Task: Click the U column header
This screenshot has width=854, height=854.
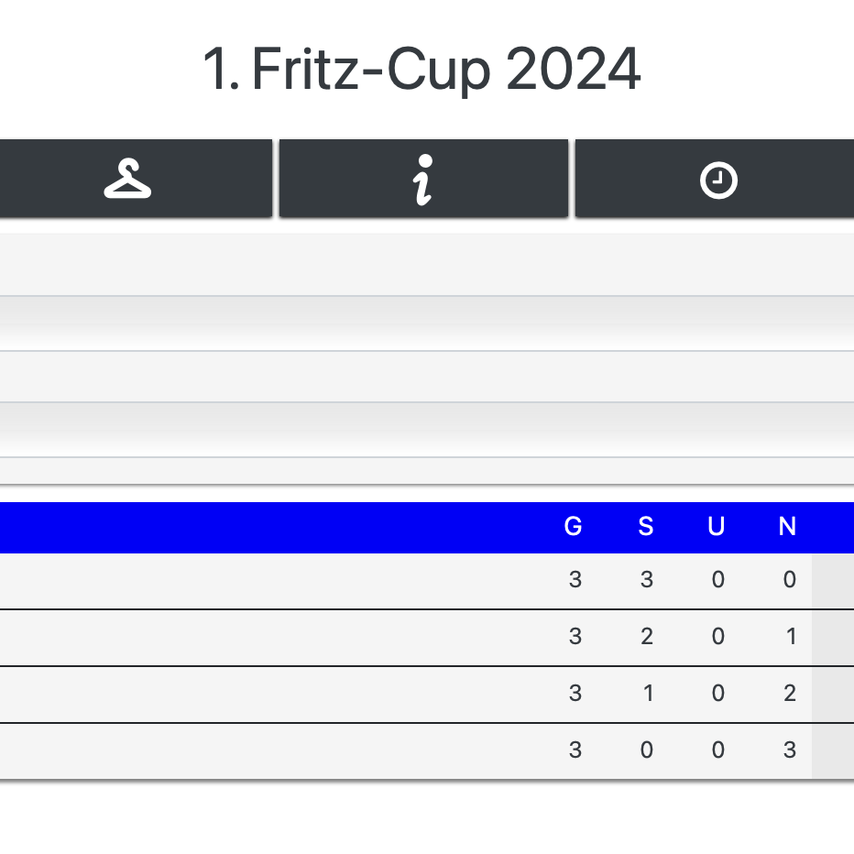Action: (x=717, y=527)
